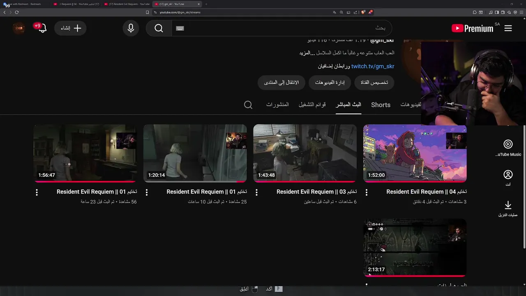This screenshot has height=296, width=526.
Task: Open the قوائم التشغيل playlists tab
Action: tap(312, 104)
